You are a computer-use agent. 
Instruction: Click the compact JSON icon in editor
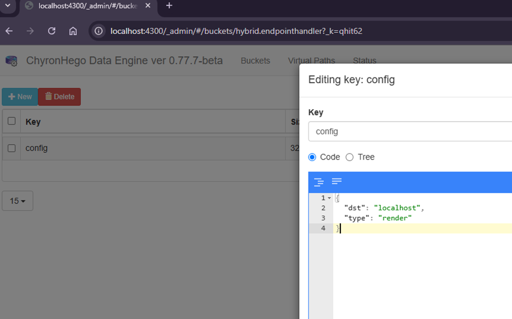337,181
